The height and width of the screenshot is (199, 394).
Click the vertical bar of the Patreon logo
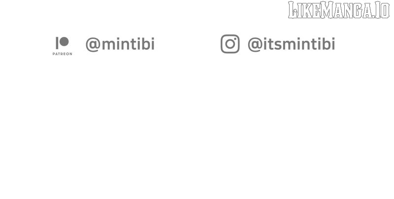pos(57,42)
